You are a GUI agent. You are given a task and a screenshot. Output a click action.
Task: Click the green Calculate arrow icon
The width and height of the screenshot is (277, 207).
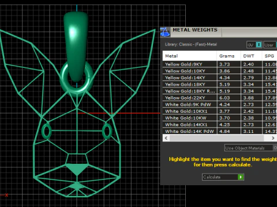tap(241, 177)
